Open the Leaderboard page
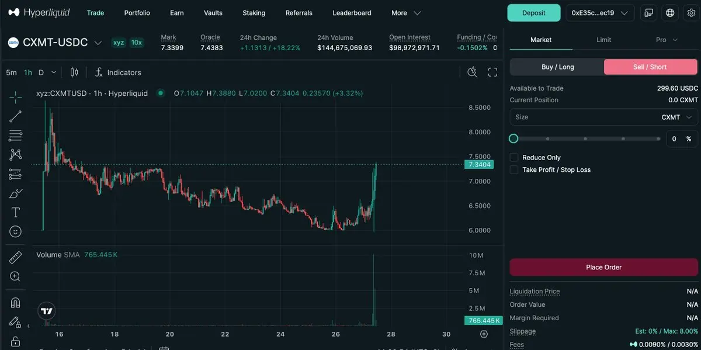 [352, 13]
